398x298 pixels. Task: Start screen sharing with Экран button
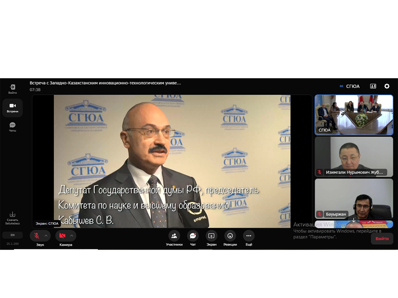pos(211,236)
